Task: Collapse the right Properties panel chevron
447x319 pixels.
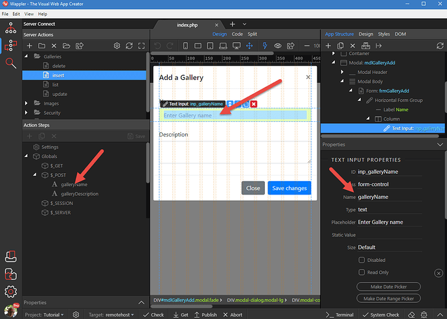Action: 440,145
